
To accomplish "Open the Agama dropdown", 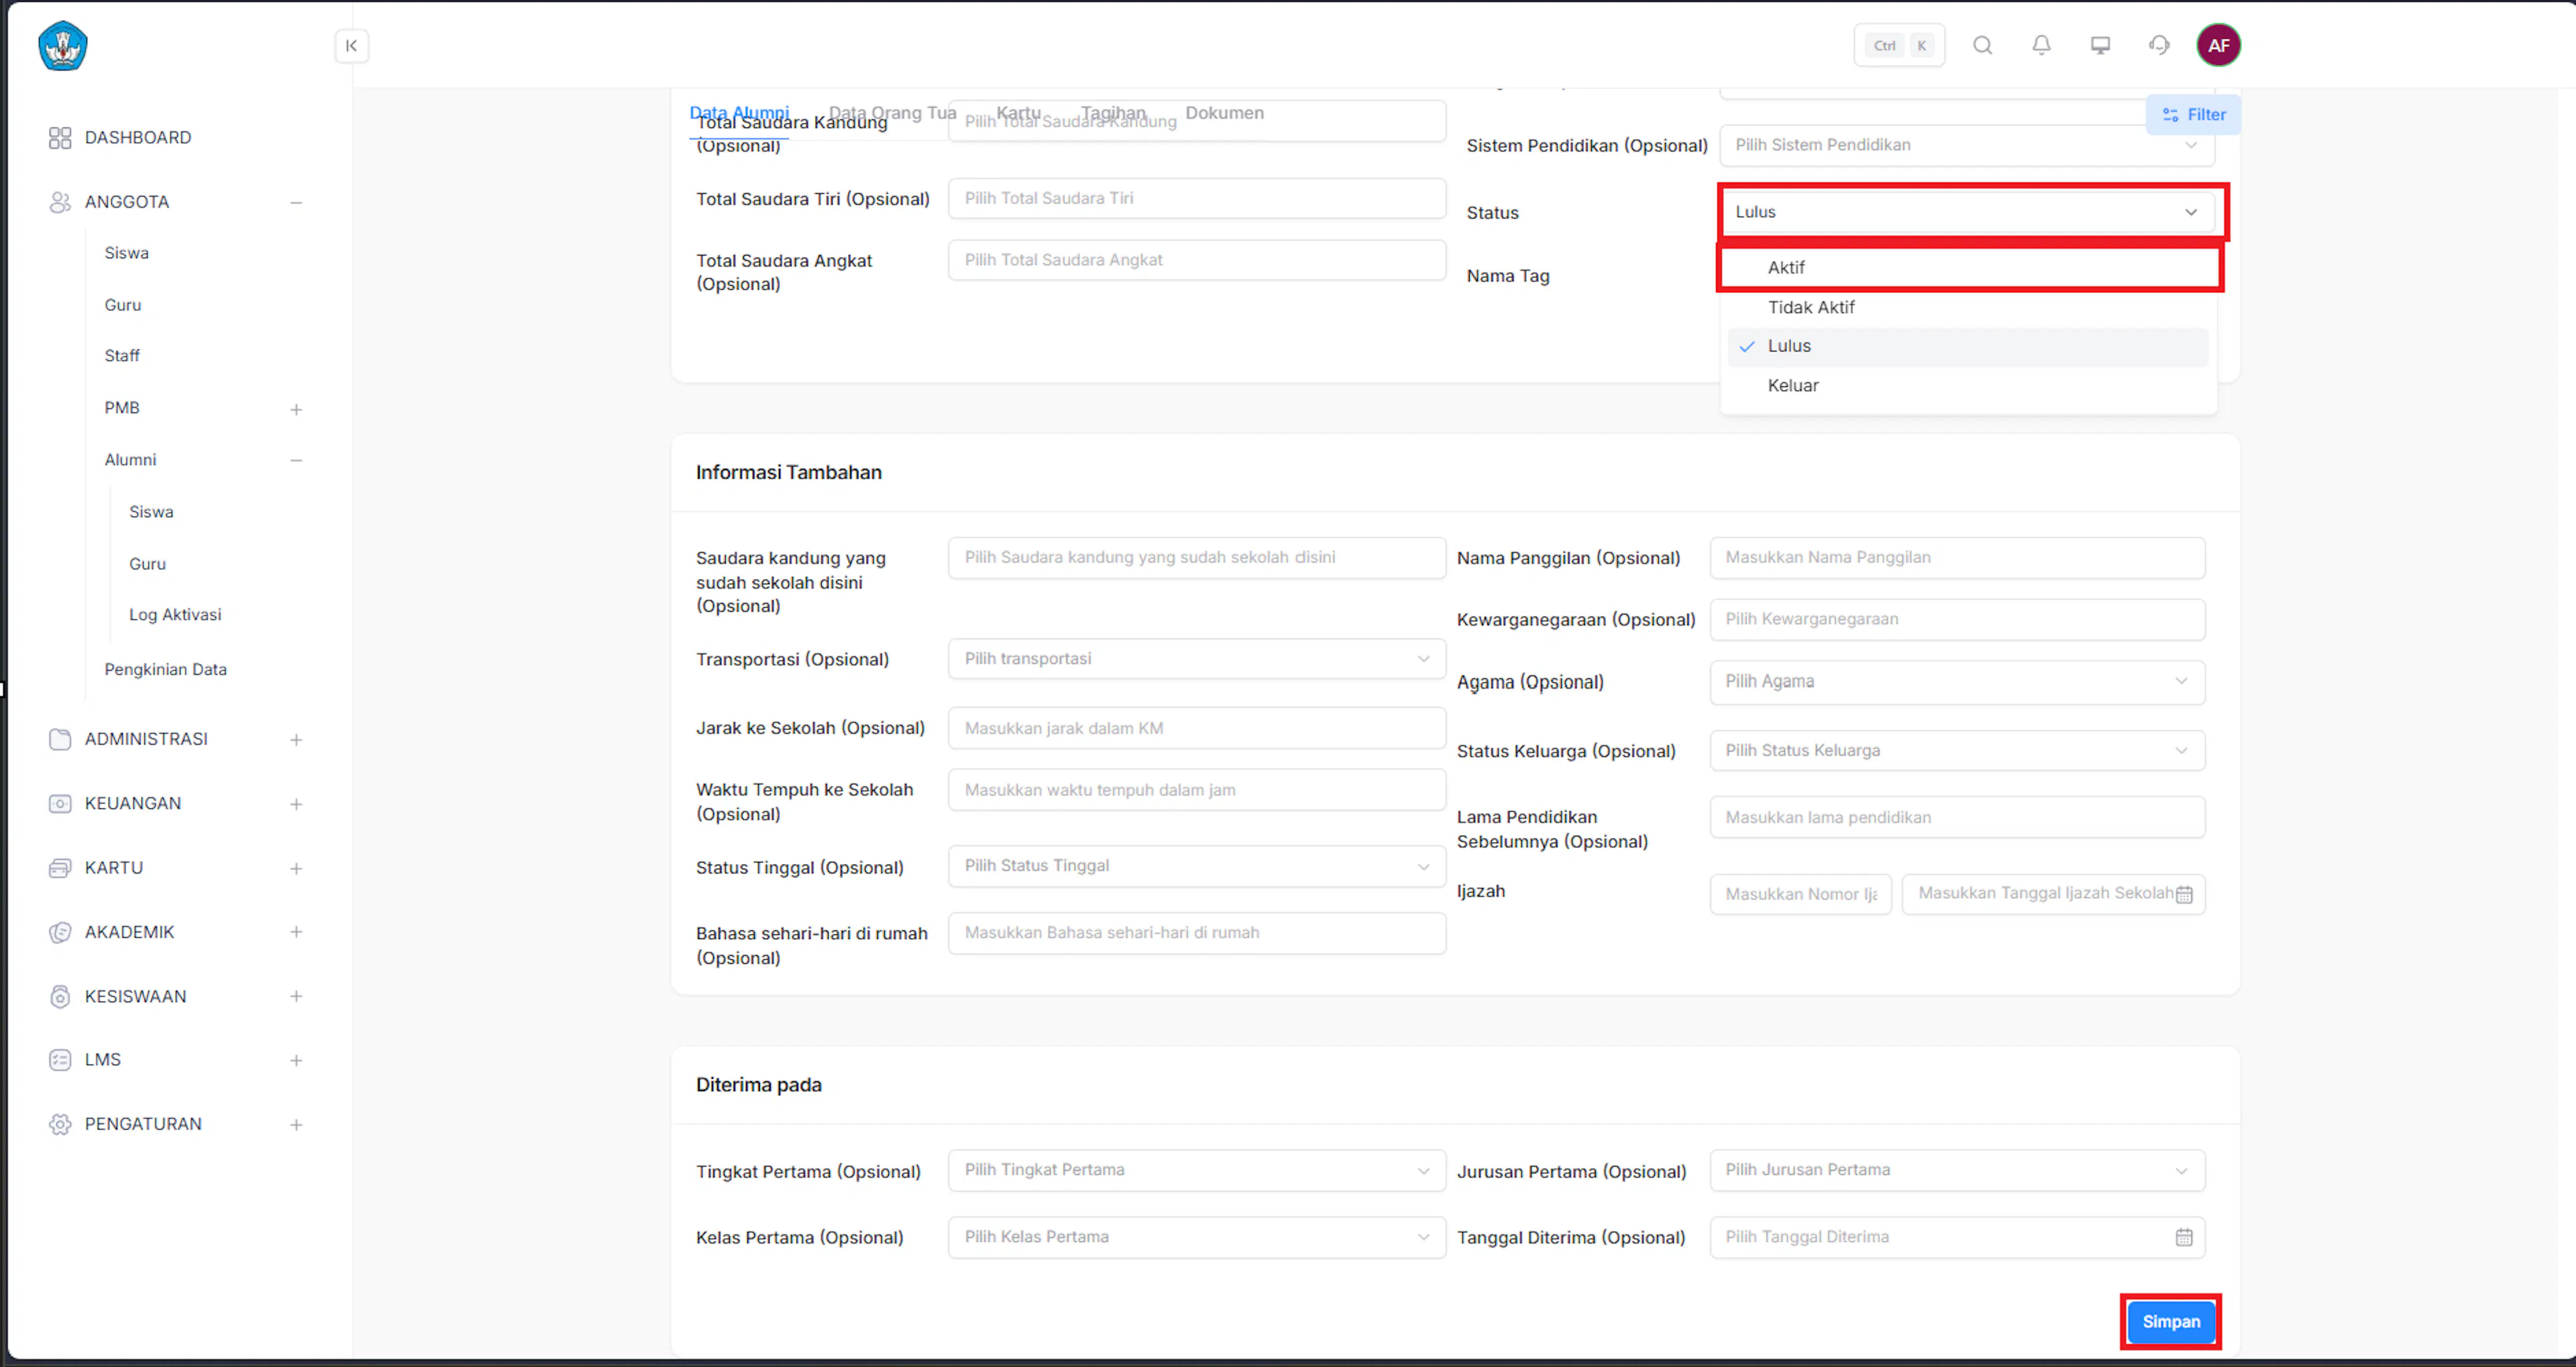I will click(x=1957, y=682).
